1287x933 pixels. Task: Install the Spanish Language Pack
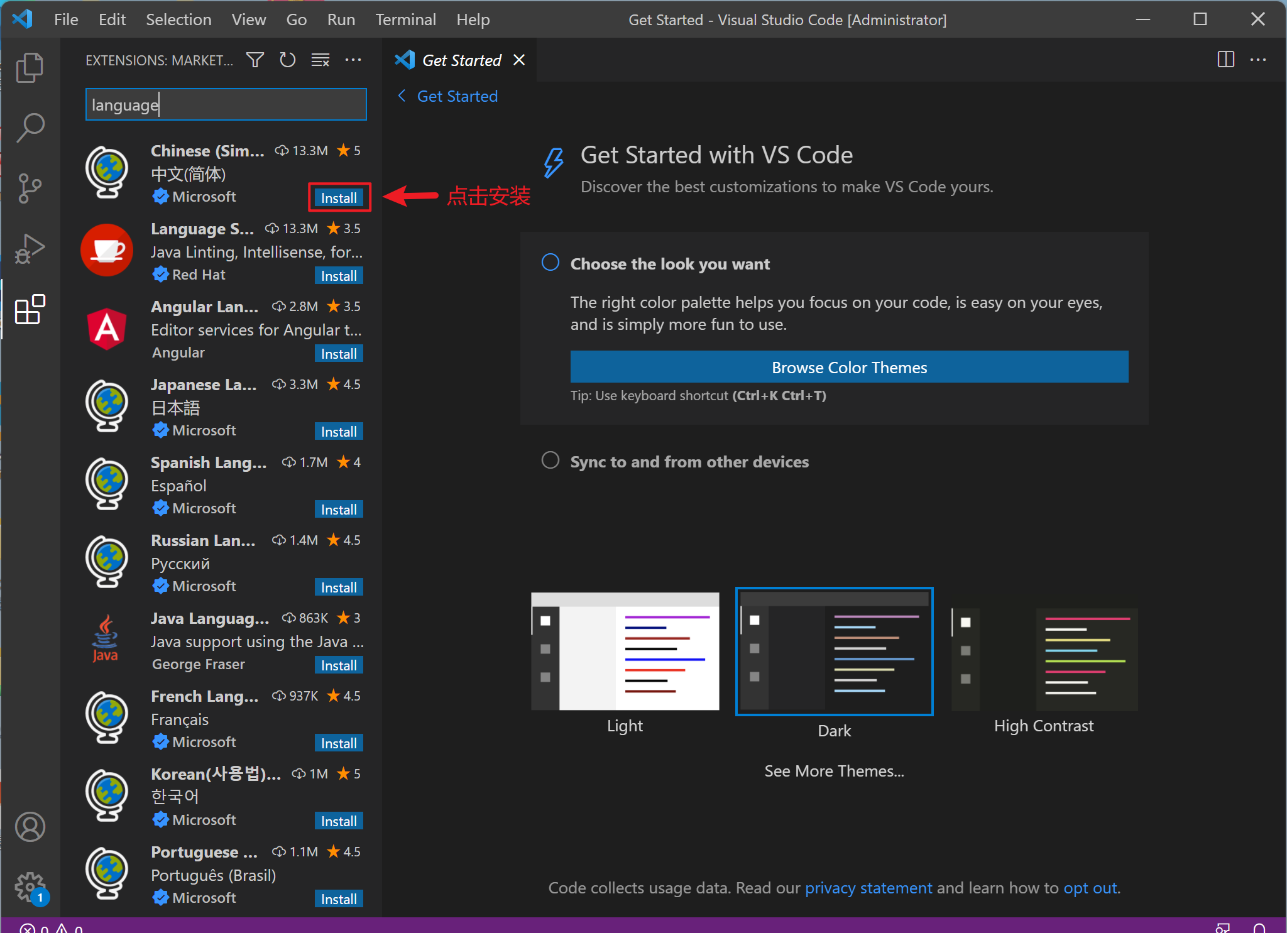click(339, 510)
